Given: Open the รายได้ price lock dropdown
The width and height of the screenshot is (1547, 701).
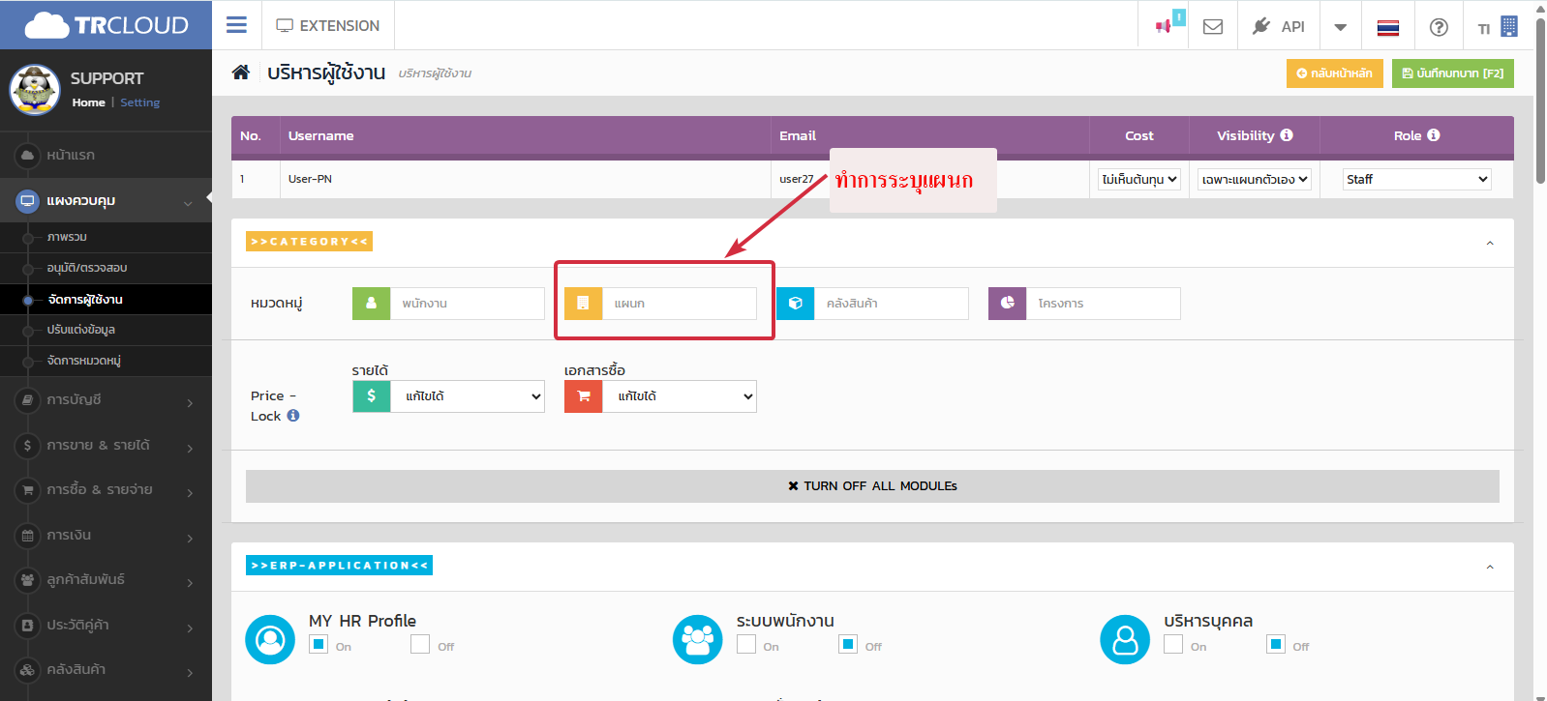Looking at the screenshot, I should [468, 396].
